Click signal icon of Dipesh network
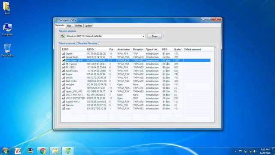 point(63,53)
